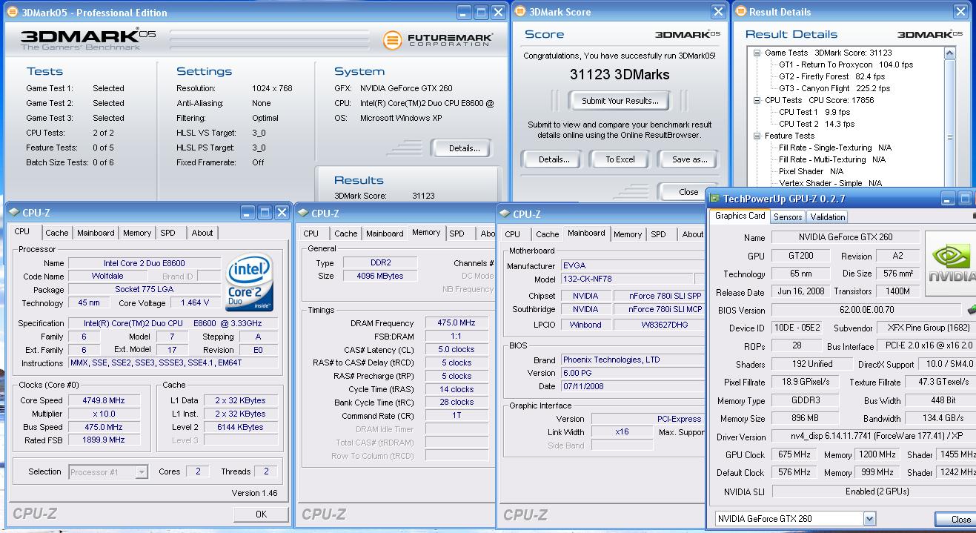
Task: Open Cache tab in CPU-Z Memory-timings window
Action: pos(345,234)
